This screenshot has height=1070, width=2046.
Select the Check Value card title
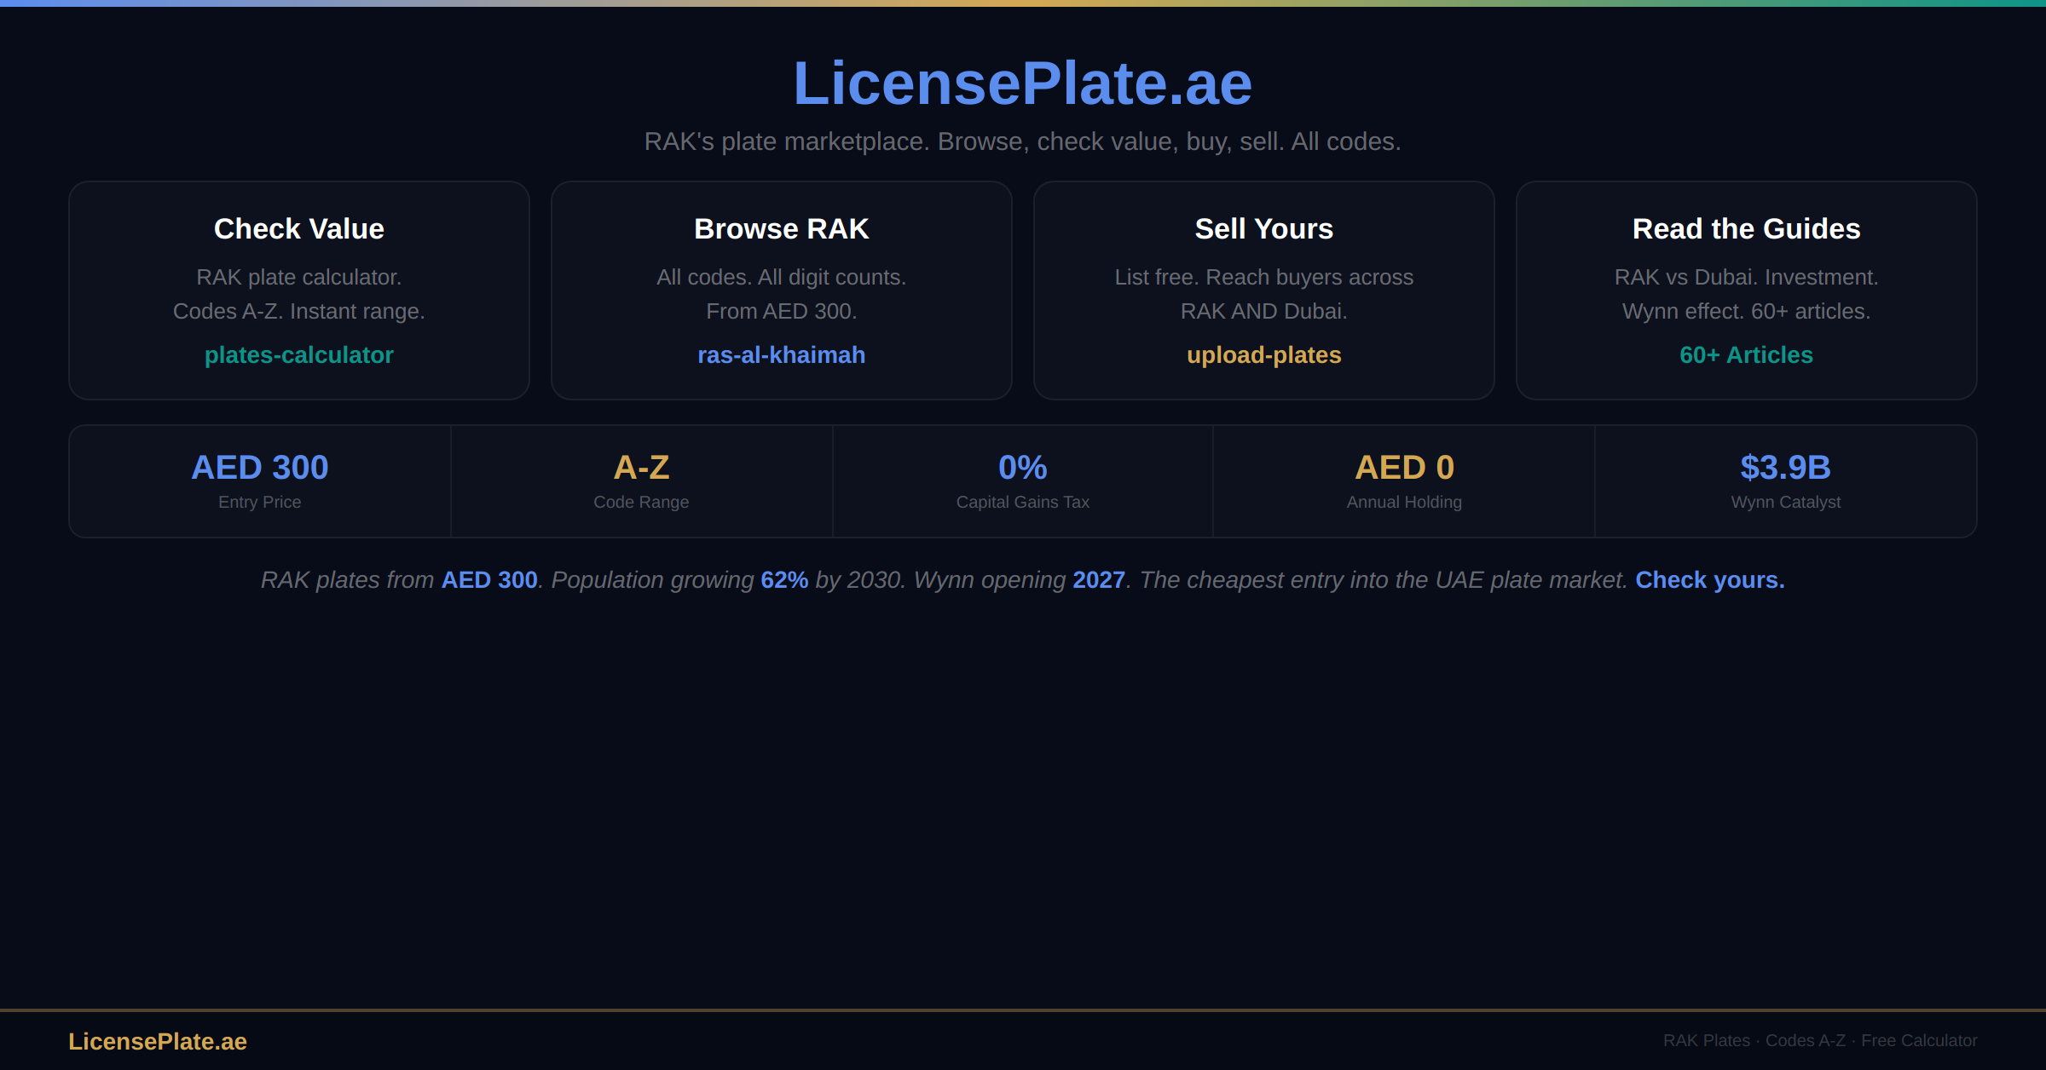[x=298, y=229]
